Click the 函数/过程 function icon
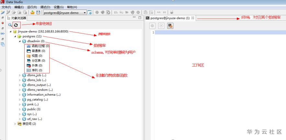The width and height of the screenshot is (286, 140). click(29, 46)
